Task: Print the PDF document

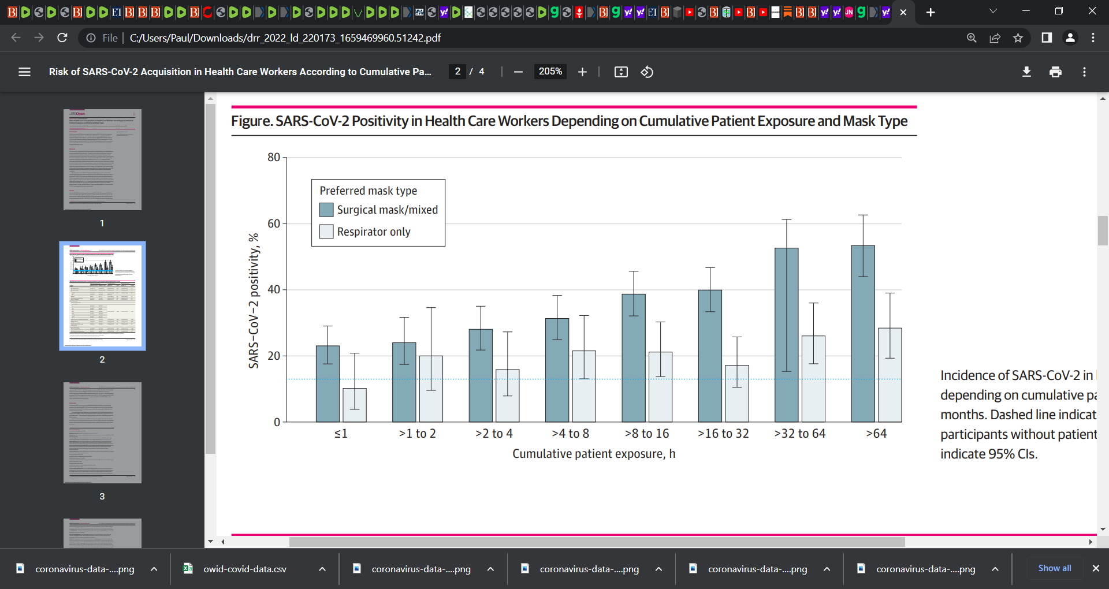Action: click(x=1055, y=72)
